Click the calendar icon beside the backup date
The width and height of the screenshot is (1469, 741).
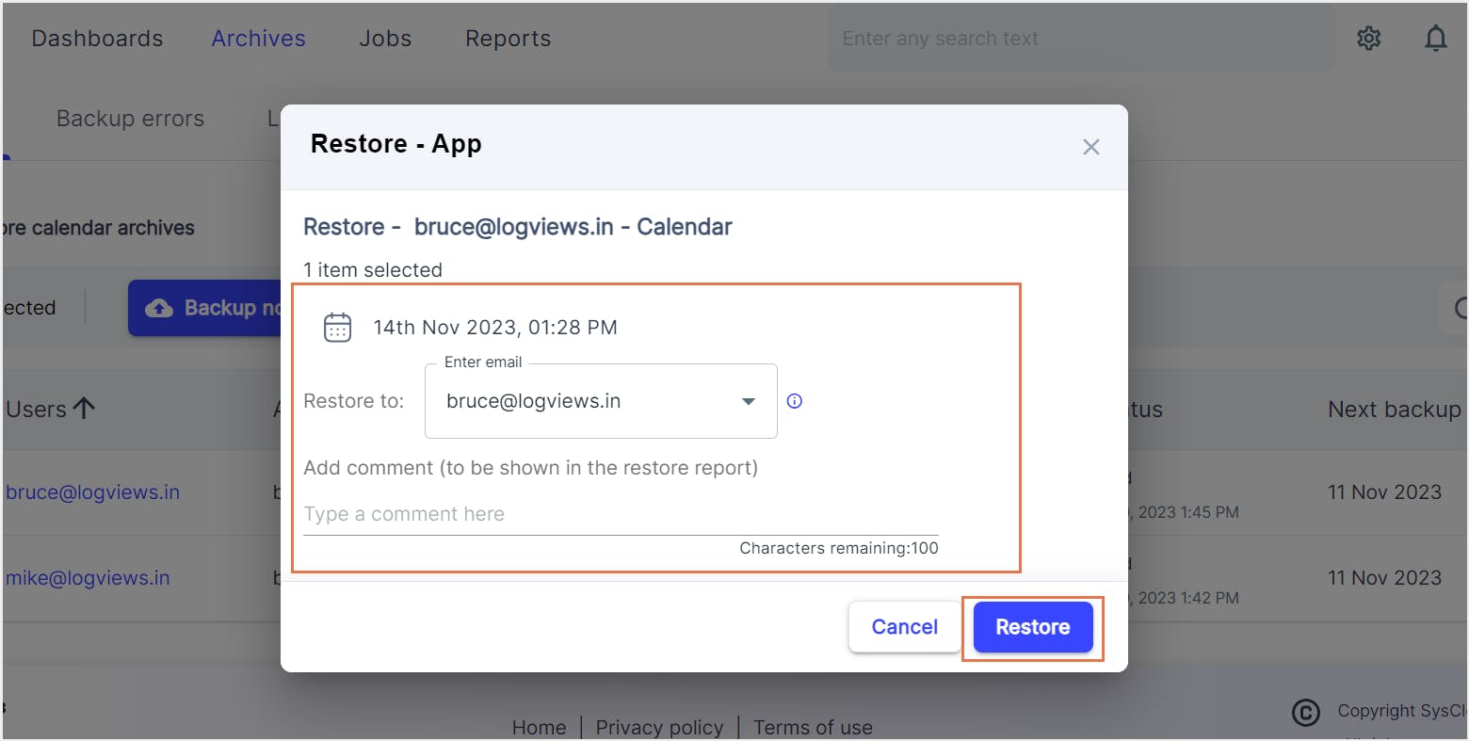tap(337, 328)
